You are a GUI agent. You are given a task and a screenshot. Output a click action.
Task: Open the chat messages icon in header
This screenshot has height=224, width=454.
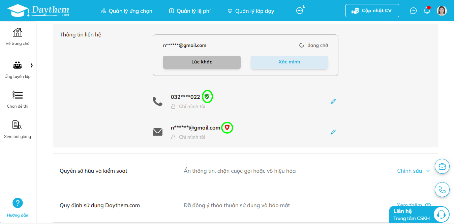coord(413,11)
